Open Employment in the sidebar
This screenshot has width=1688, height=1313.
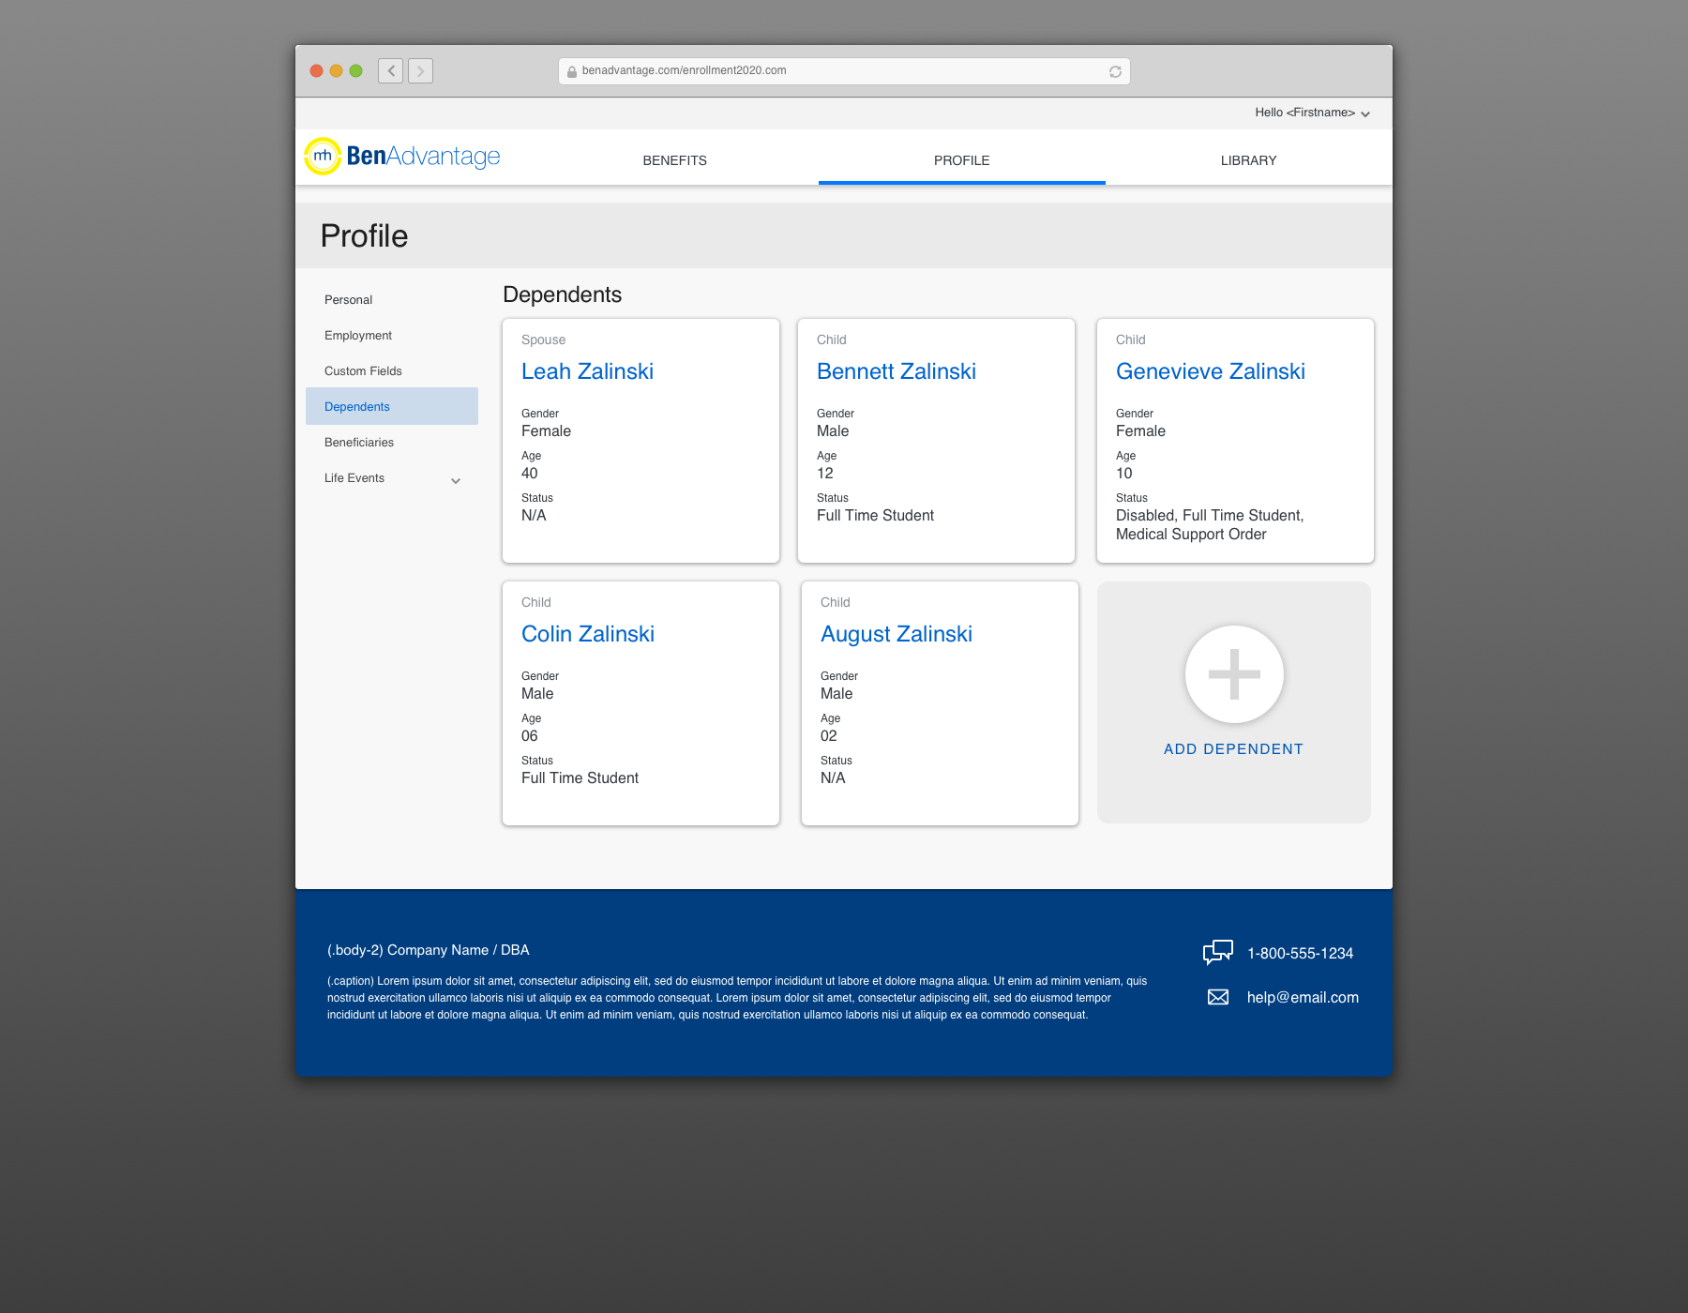click(358, 336)
